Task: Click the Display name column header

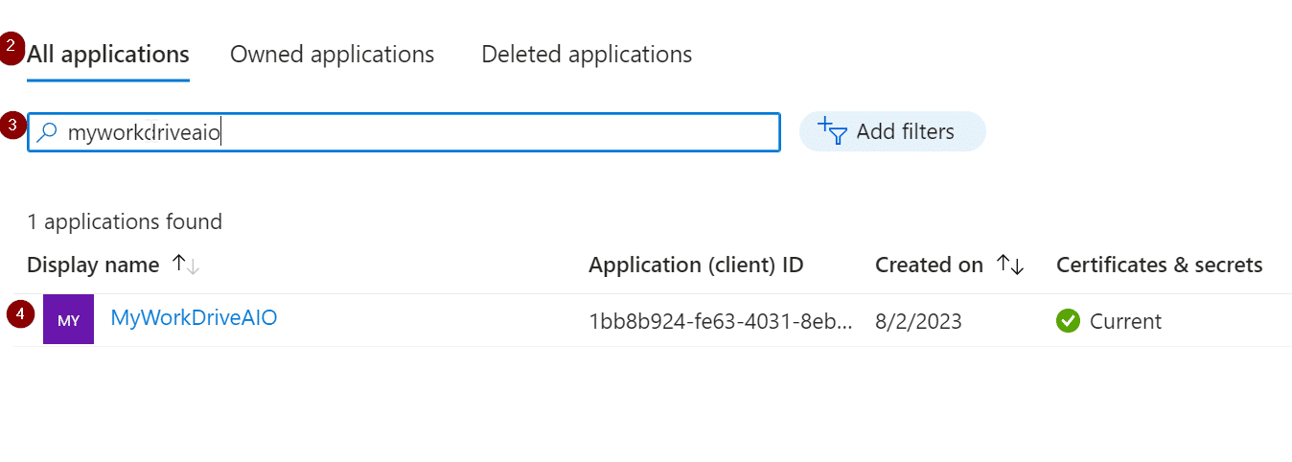Action: click(x=93, y=265)
